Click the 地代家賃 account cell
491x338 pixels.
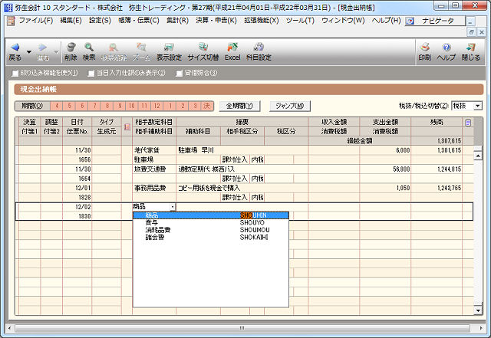[x=153, y=150]
